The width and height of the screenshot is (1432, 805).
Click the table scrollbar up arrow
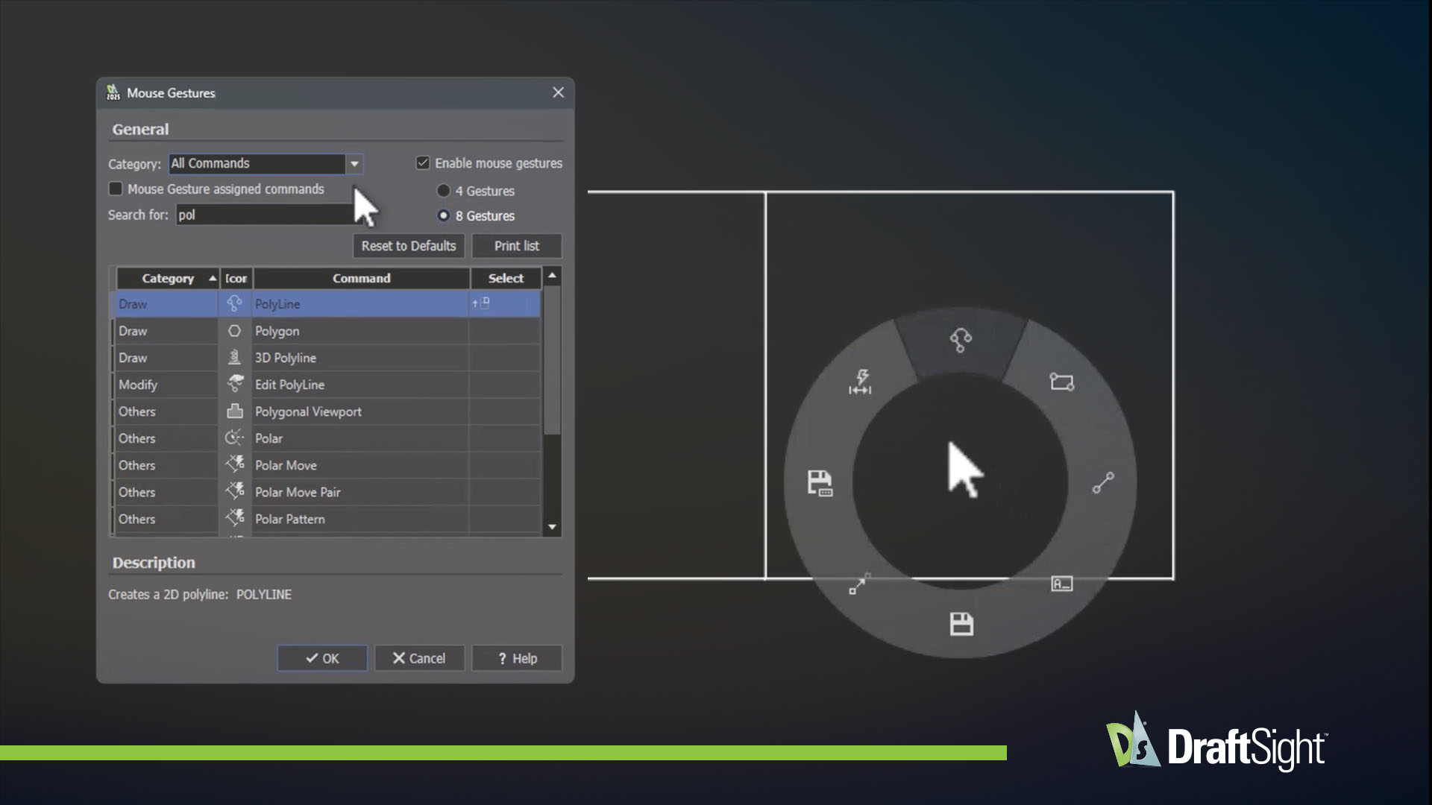click(552, 276)
